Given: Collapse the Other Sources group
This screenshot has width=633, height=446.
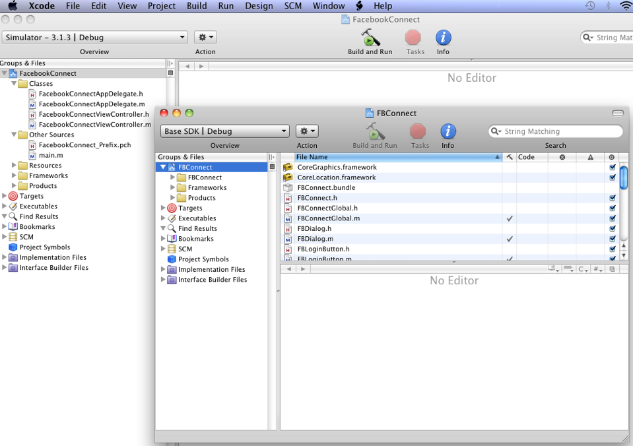Looking at the screenshot, I should (x=14, y=135).
